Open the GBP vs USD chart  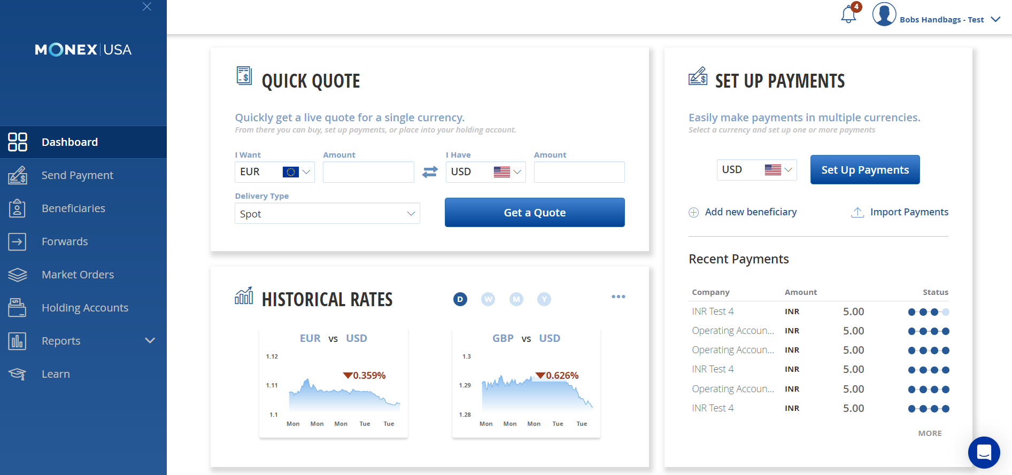(x=526, y=383)
